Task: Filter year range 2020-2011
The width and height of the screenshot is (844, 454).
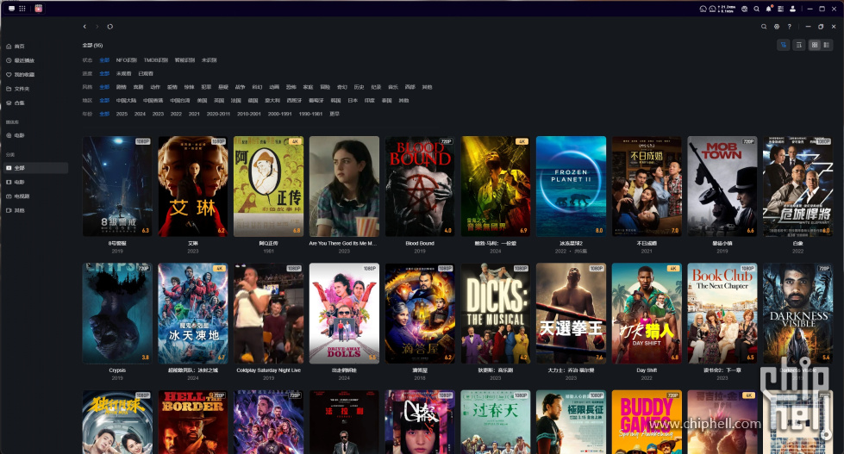Action: point(218,114)
